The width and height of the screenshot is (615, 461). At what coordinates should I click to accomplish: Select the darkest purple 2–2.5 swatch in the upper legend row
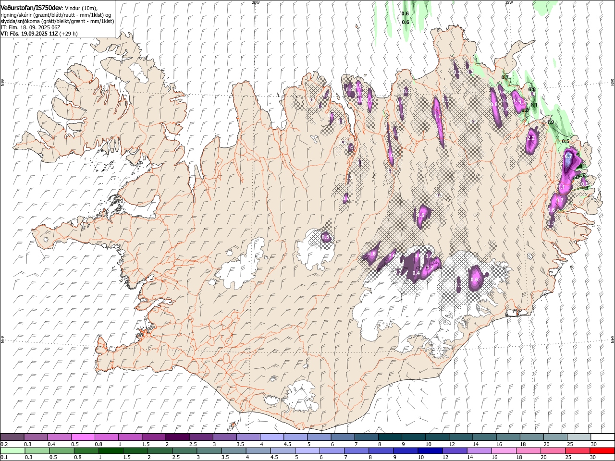177,437
